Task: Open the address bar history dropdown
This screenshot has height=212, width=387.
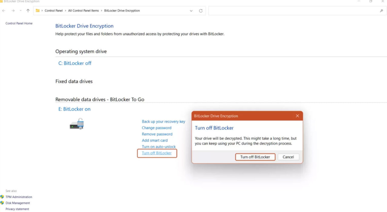Action: [191, 10]
